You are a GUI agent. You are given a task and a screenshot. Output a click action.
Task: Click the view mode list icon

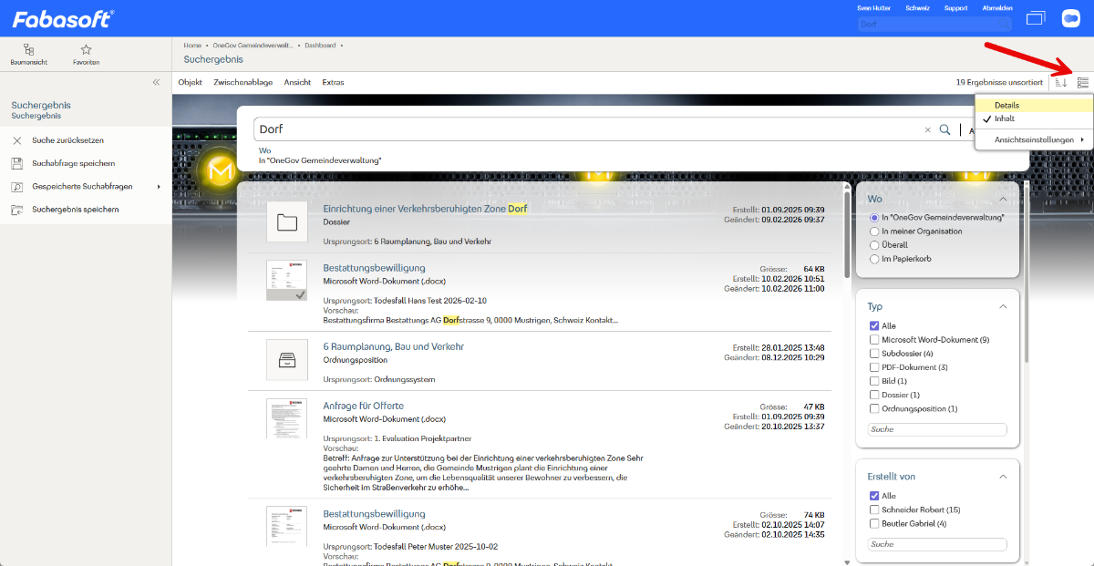1082,82
